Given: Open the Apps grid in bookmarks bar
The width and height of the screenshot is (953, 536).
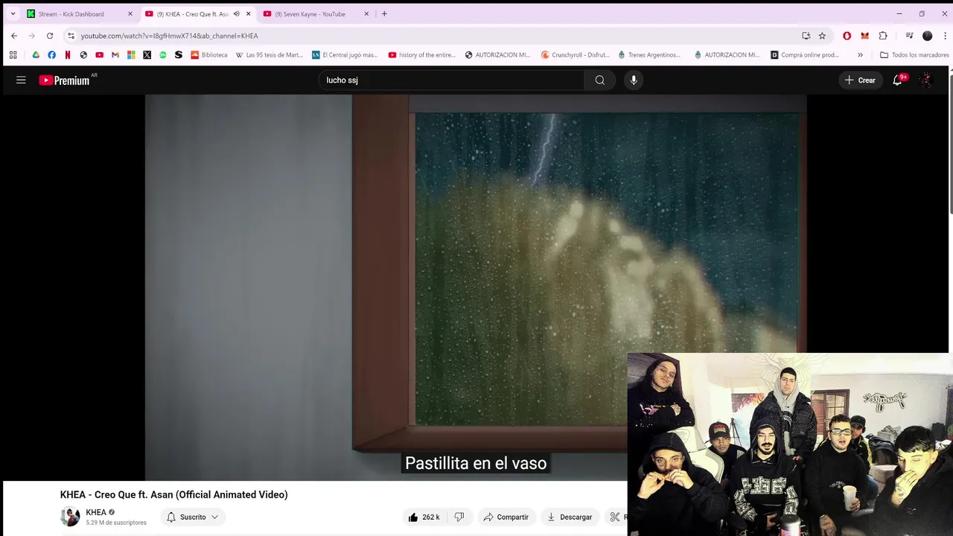Looking at the screenshot, I should 13,55.
